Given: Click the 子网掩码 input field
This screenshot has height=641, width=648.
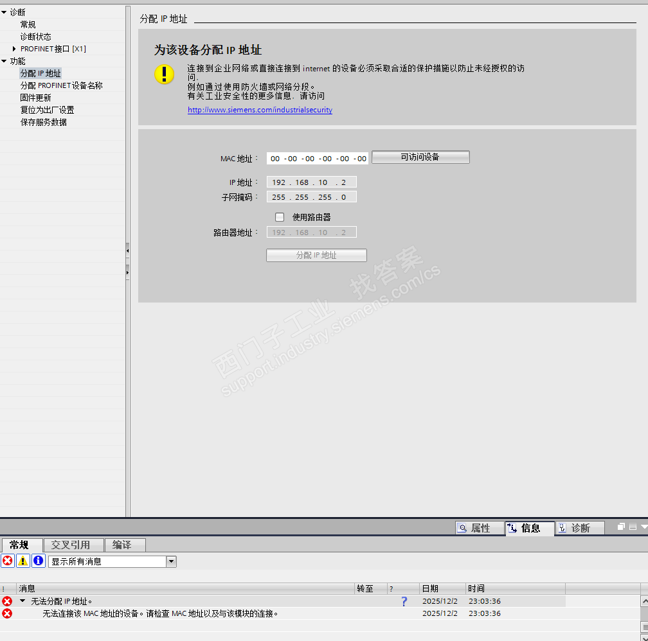Looking at the screenshot, I should tap(312, 197).
